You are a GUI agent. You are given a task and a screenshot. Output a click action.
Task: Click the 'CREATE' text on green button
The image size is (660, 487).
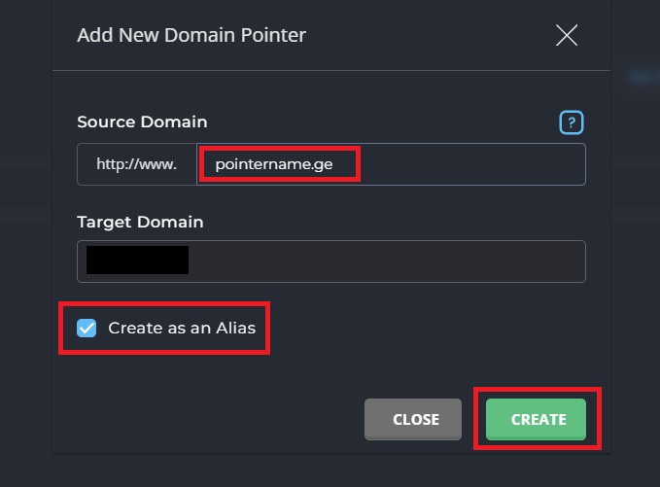tap(538, 419)
